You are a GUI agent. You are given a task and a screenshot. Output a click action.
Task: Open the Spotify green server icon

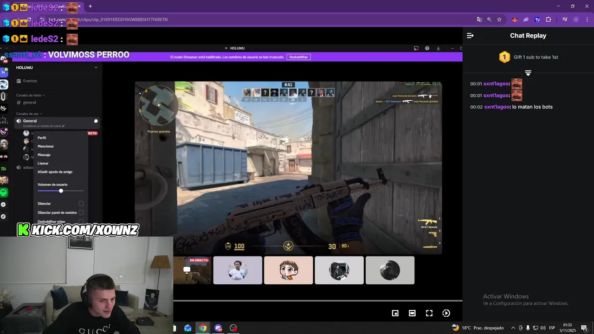[x=4, y=193]
